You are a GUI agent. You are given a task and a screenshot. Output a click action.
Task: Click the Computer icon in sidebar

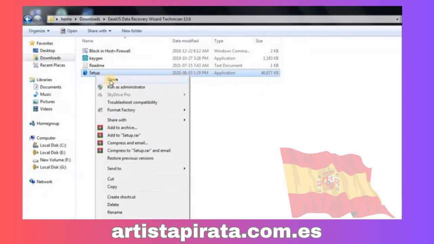tap(32, 138)
